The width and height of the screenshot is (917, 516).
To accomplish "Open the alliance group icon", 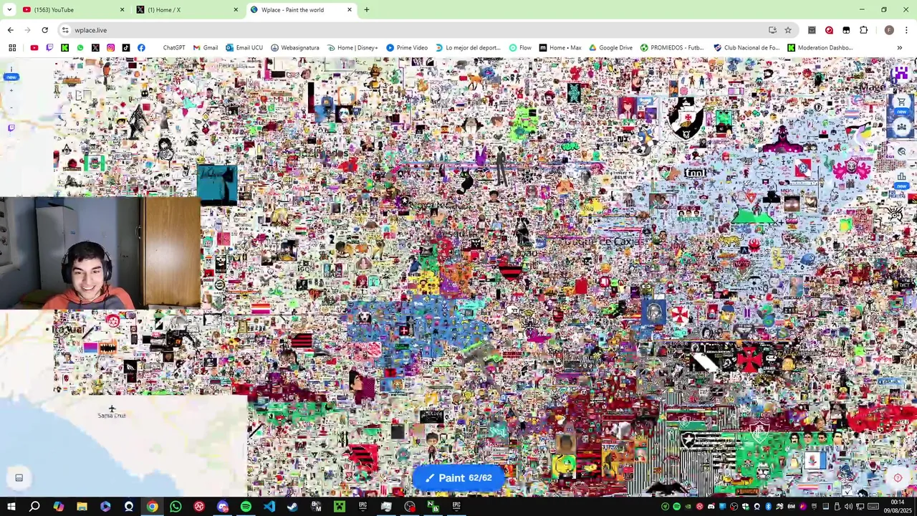I will (x=901, y=127).
